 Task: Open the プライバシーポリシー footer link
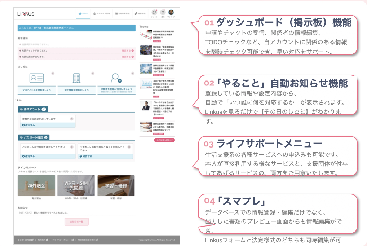tap(63, 240)
